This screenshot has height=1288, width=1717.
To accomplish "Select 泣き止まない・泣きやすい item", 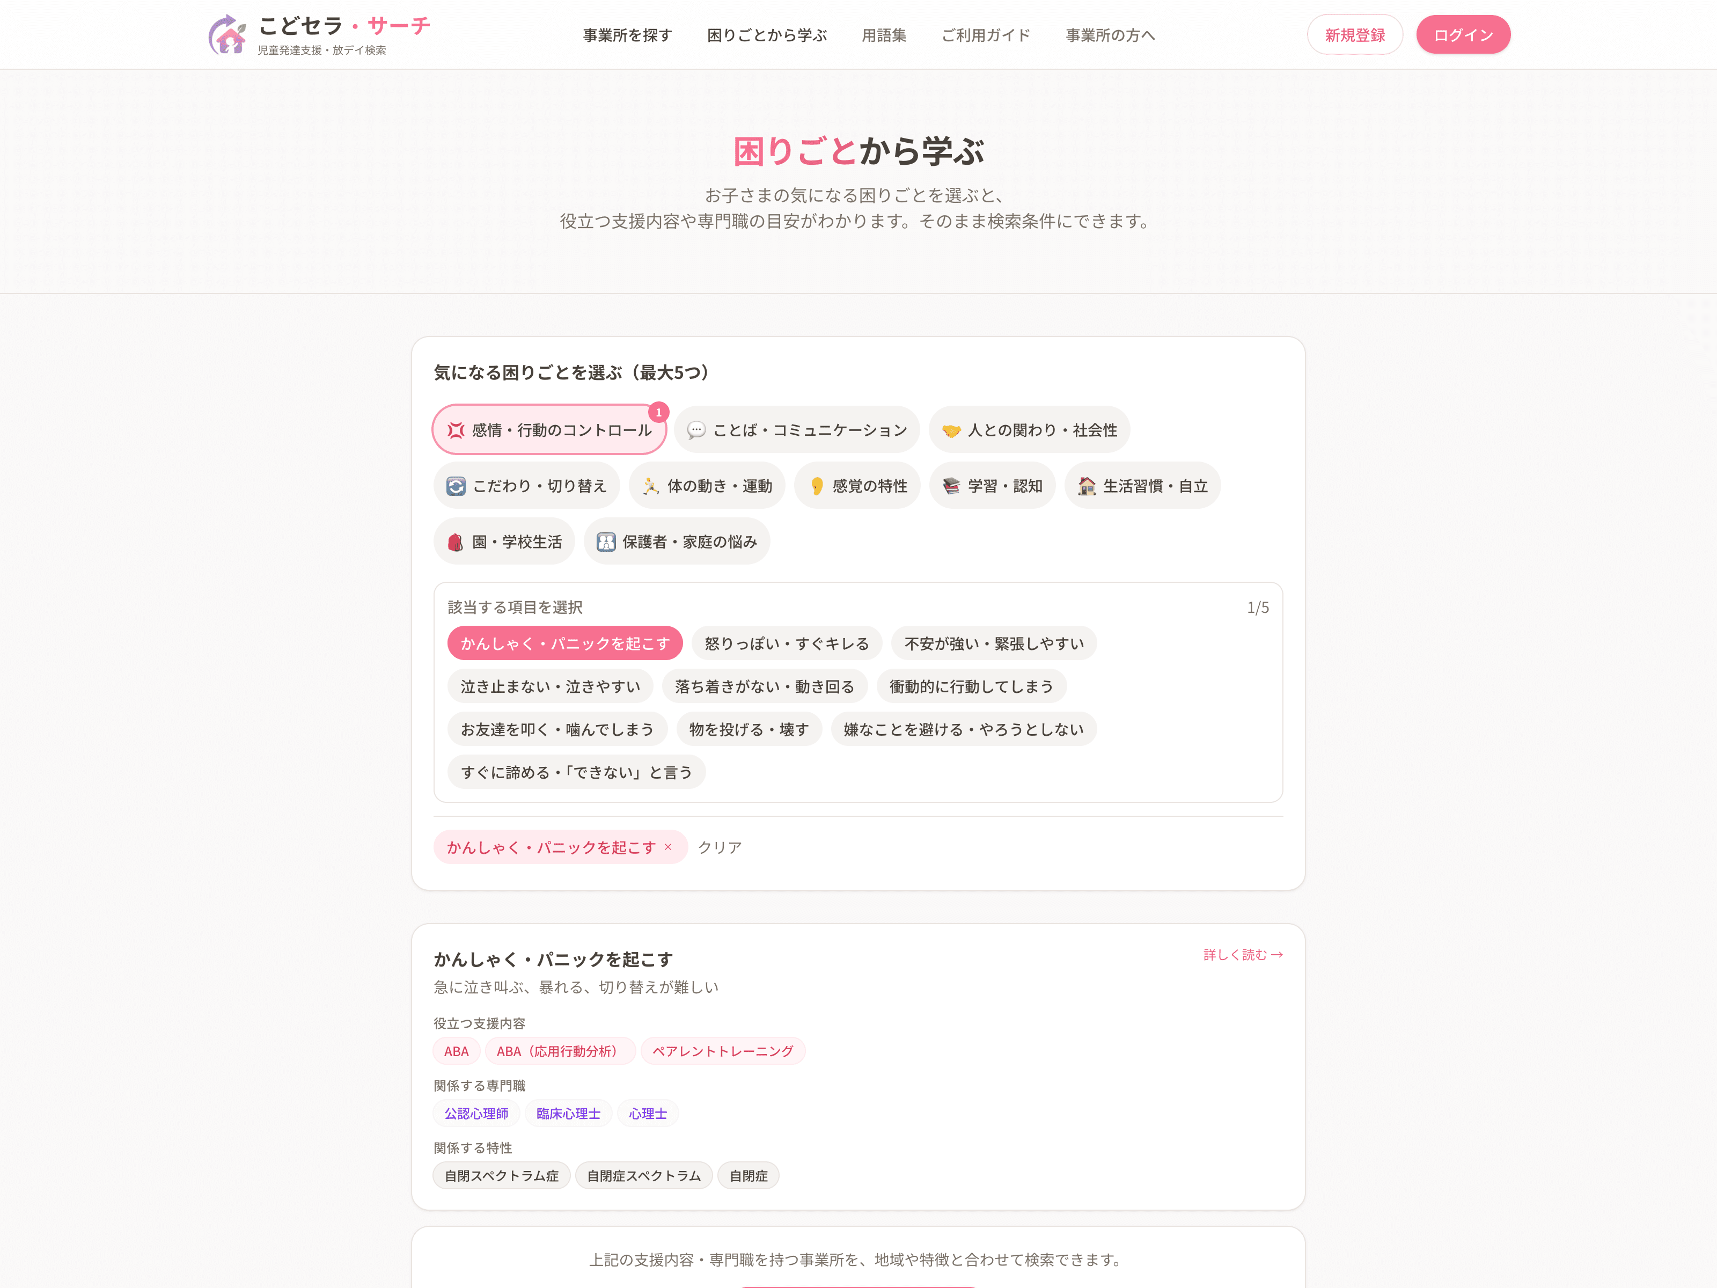I will point(551,686).
